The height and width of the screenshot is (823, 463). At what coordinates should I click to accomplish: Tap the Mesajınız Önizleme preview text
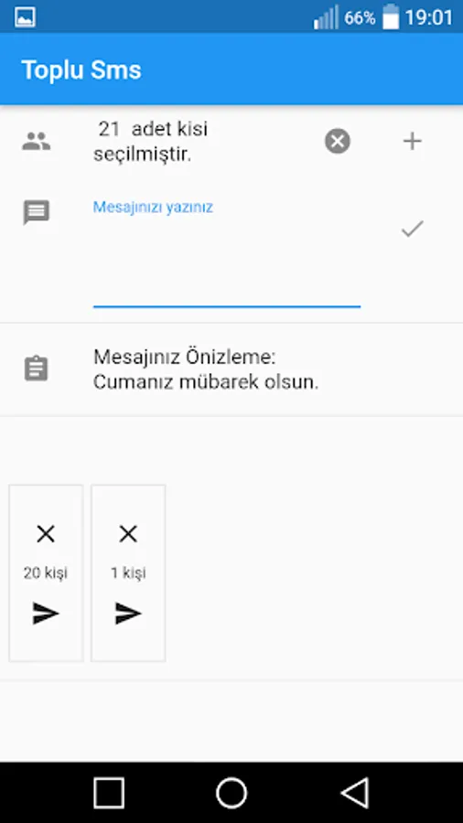[x=206, y=369]
